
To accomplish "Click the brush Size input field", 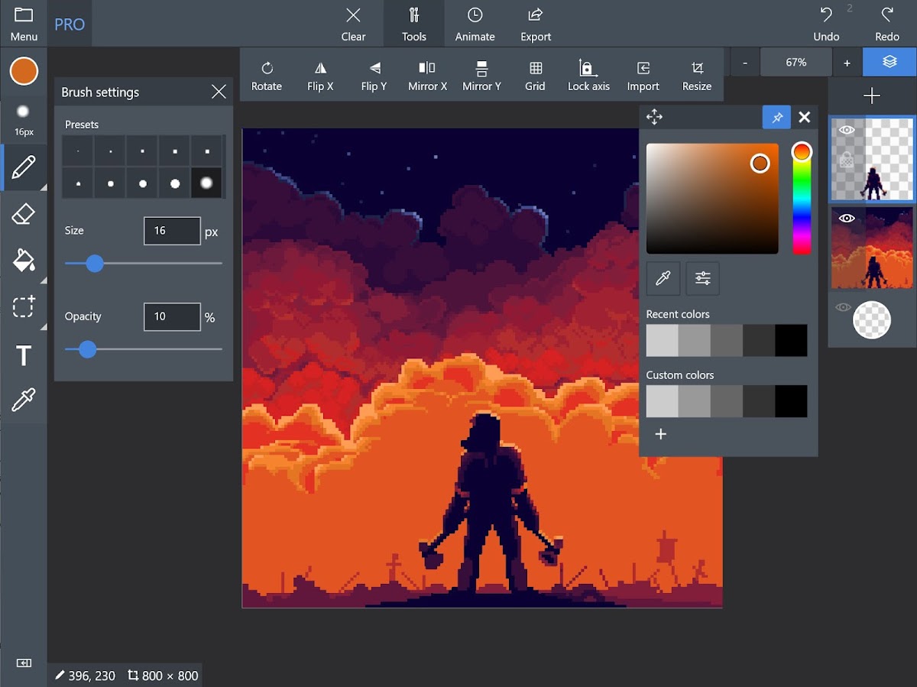I will coord(172,231).
